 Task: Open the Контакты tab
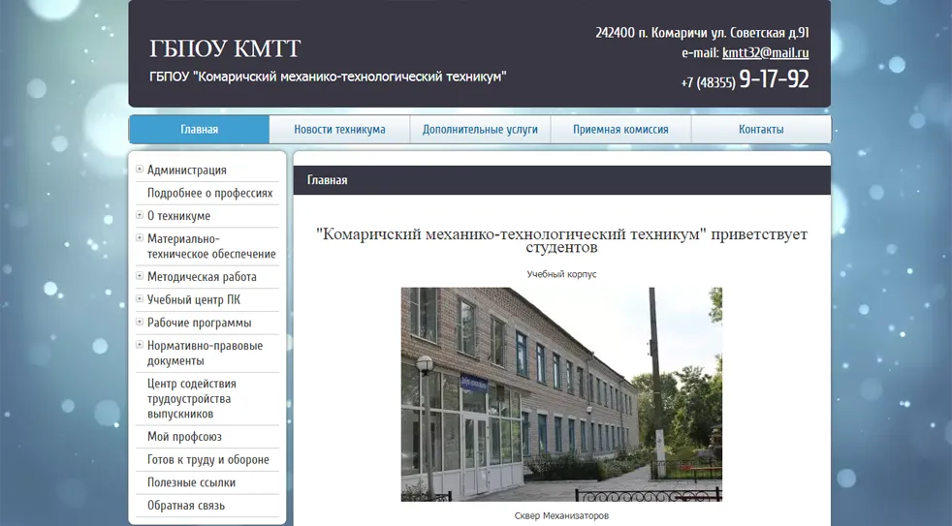[761, 129]
